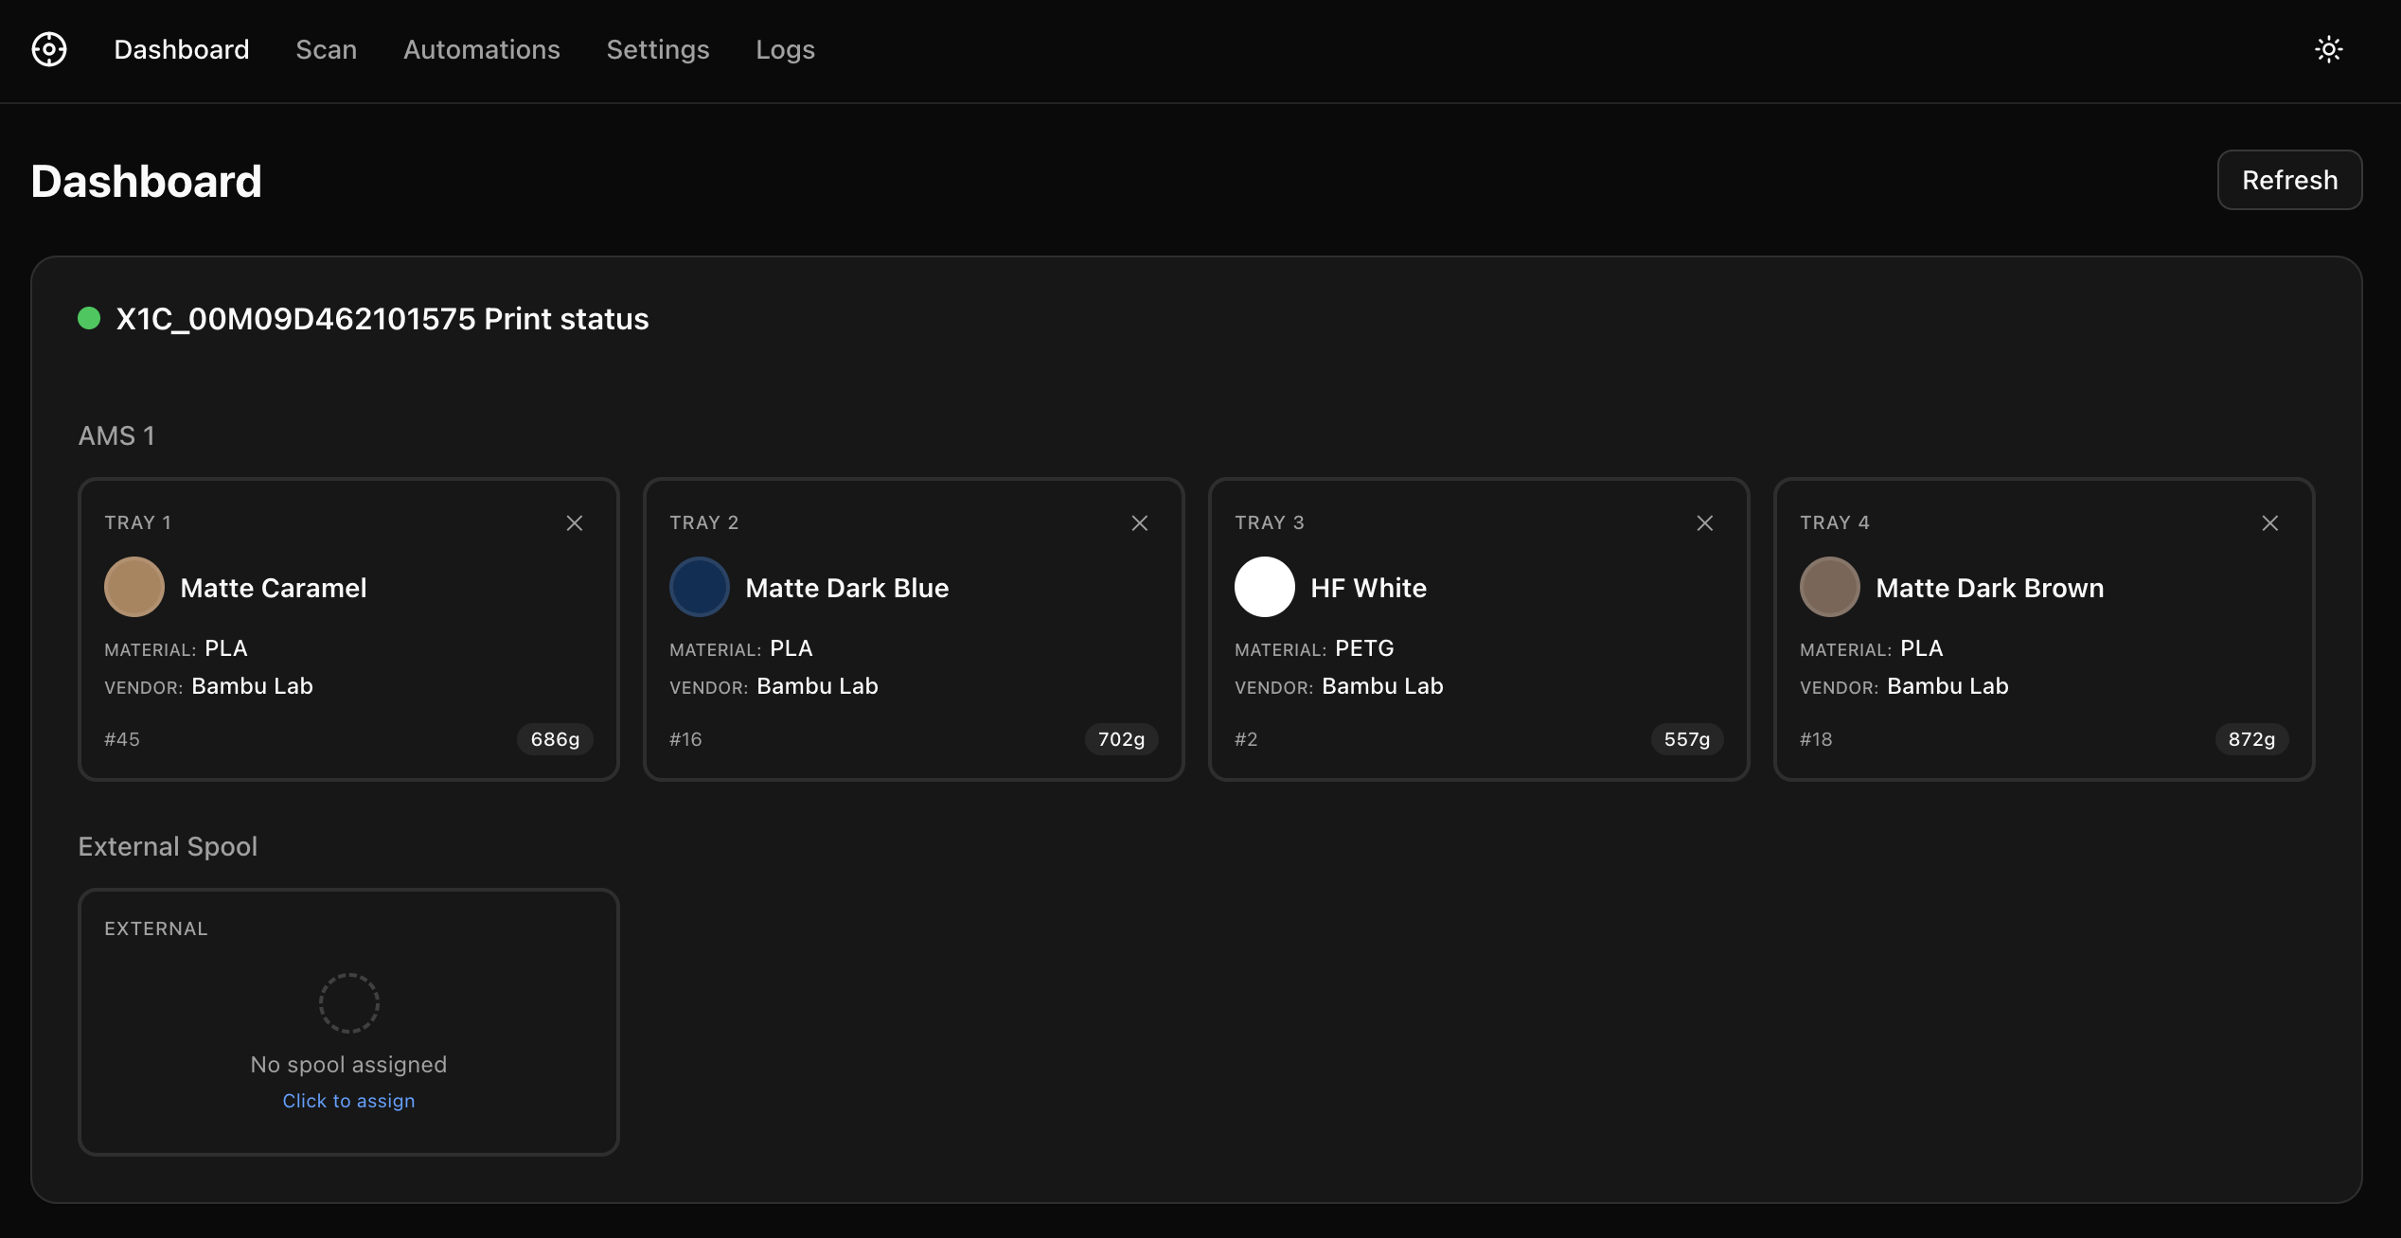Open the Scan page
The width and height of the screenshot is (2401, 1238).
coord(326,49)
